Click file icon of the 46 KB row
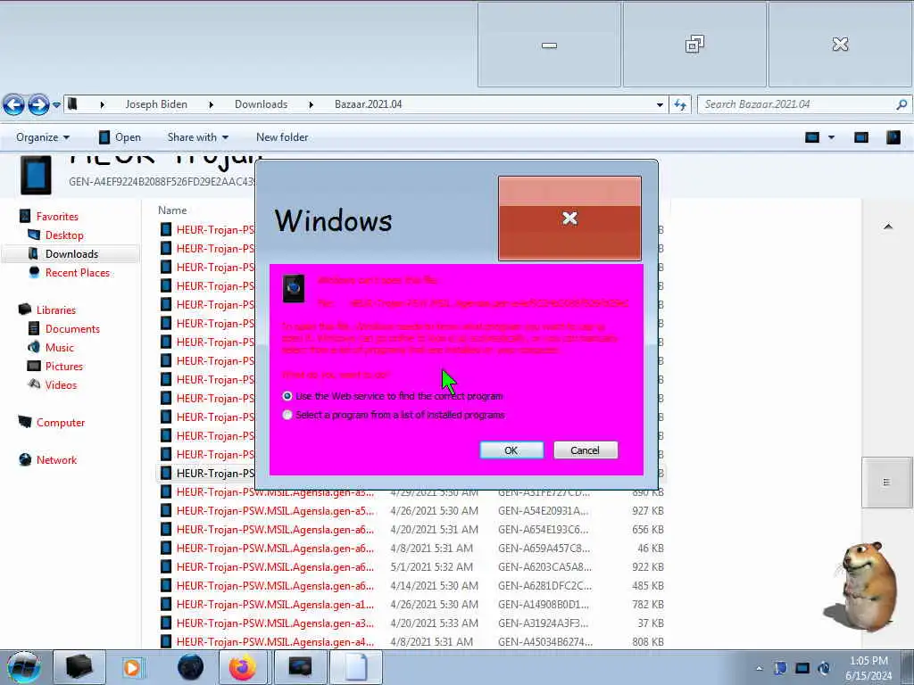 point(166,549)
